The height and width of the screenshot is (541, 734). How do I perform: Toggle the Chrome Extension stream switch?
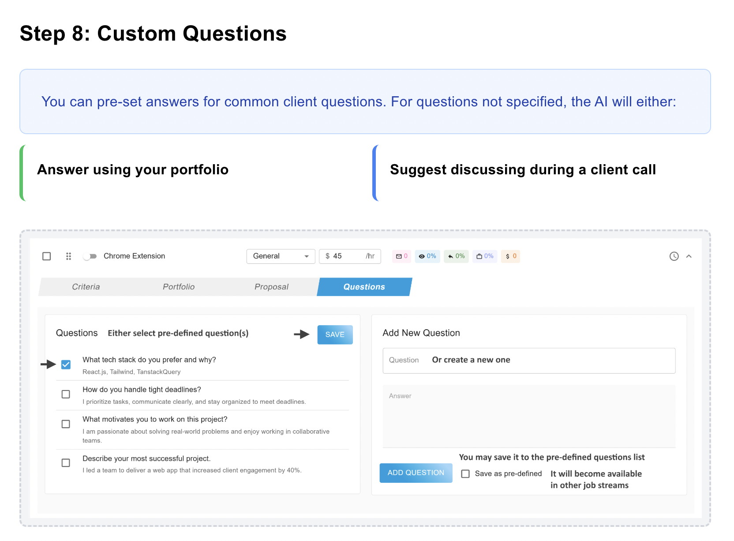90,256
